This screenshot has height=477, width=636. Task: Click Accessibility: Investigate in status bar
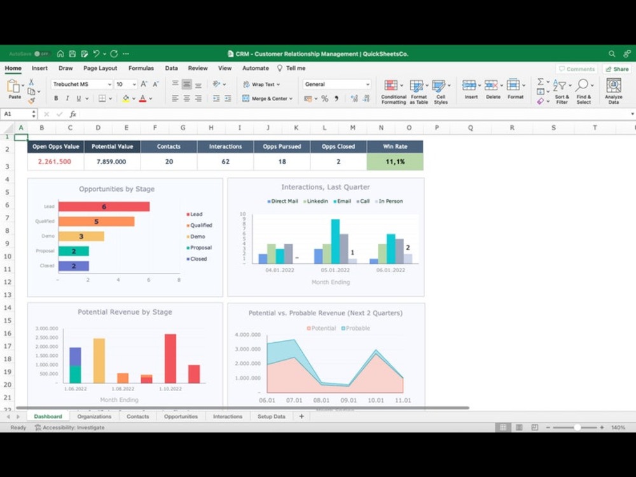click(70, 427)
